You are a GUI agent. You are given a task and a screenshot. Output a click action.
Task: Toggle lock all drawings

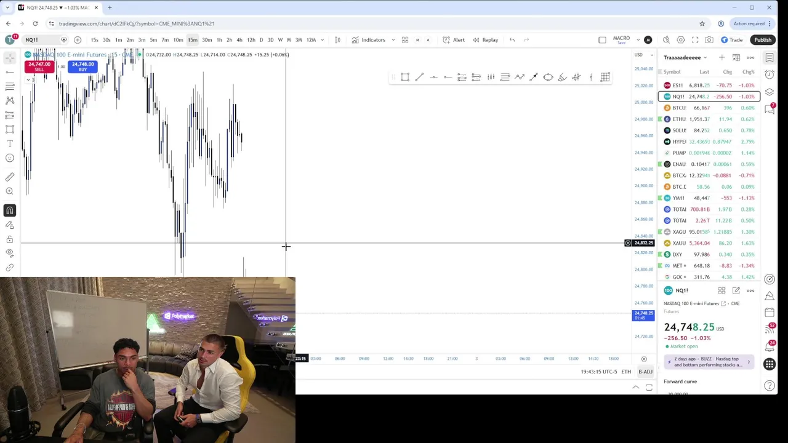point(10,239)
